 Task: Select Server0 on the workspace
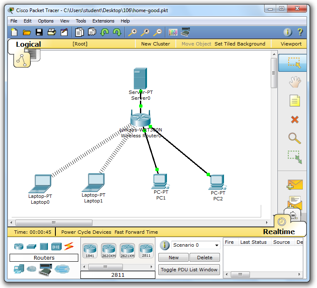pyautogui.click(x=140, y=78)
